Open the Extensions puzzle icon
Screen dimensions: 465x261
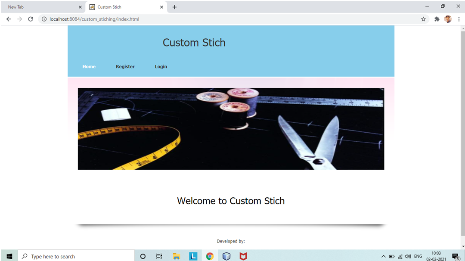(x=437, y=19)
